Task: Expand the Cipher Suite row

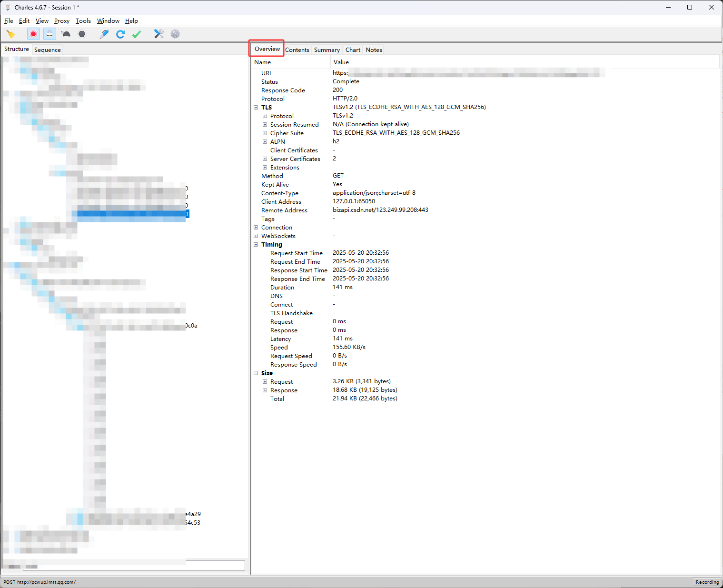Action: (265, 133)
